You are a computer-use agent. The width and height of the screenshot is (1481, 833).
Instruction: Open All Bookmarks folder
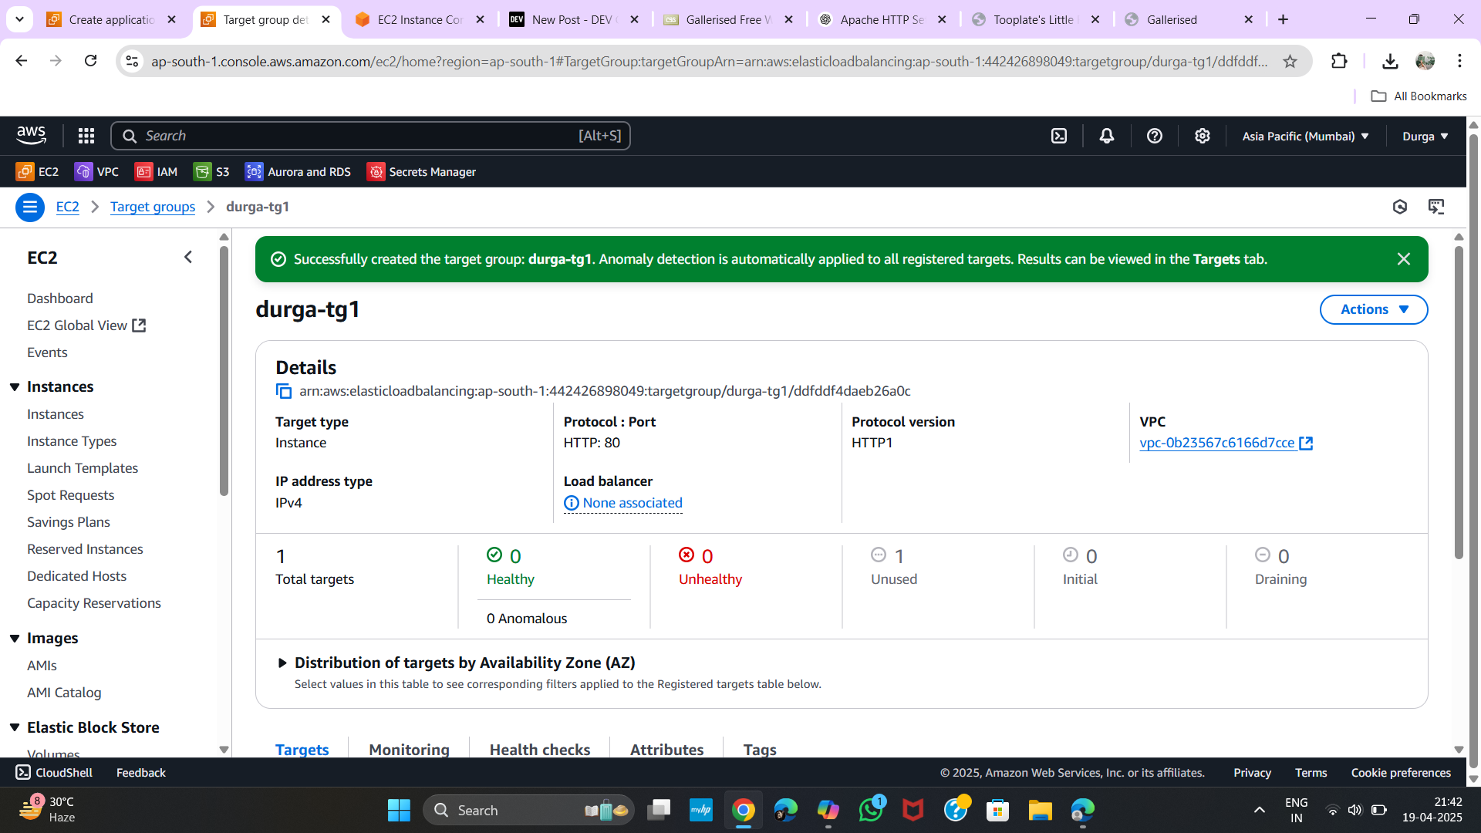1419,96
